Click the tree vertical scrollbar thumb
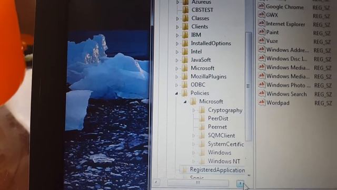 tap(248, 87)
